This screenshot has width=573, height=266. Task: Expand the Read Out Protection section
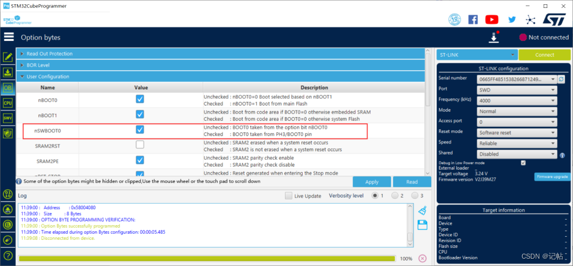point(220,54)
